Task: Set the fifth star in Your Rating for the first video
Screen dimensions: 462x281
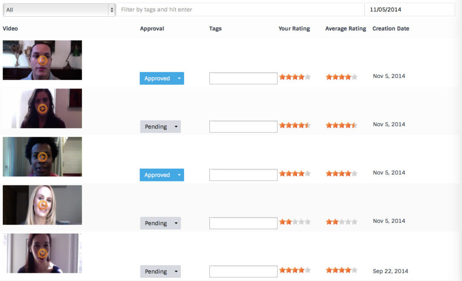Action: 308,77
